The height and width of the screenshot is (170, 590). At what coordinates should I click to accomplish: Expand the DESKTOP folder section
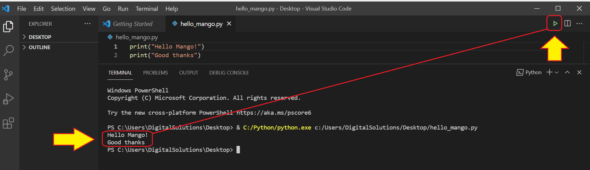59,37
